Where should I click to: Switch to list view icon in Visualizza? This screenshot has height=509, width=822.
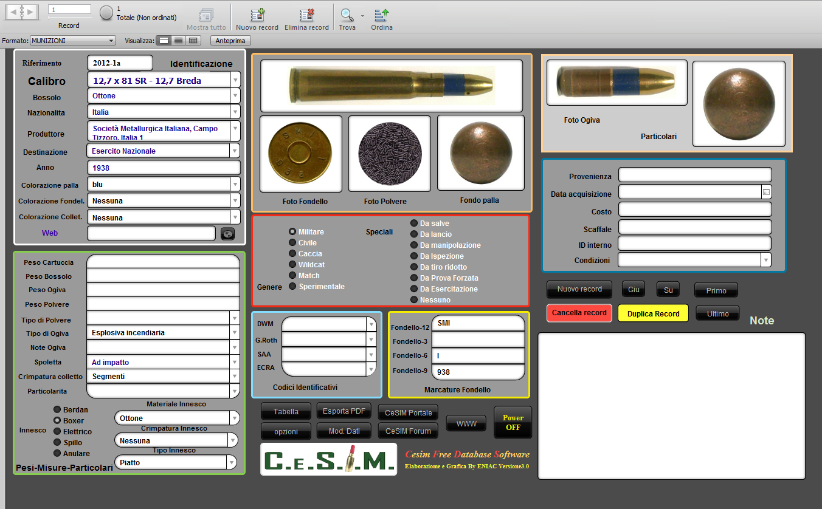point(178,41)
